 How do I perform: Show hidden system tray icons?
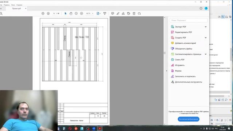(x=201, y=128)
